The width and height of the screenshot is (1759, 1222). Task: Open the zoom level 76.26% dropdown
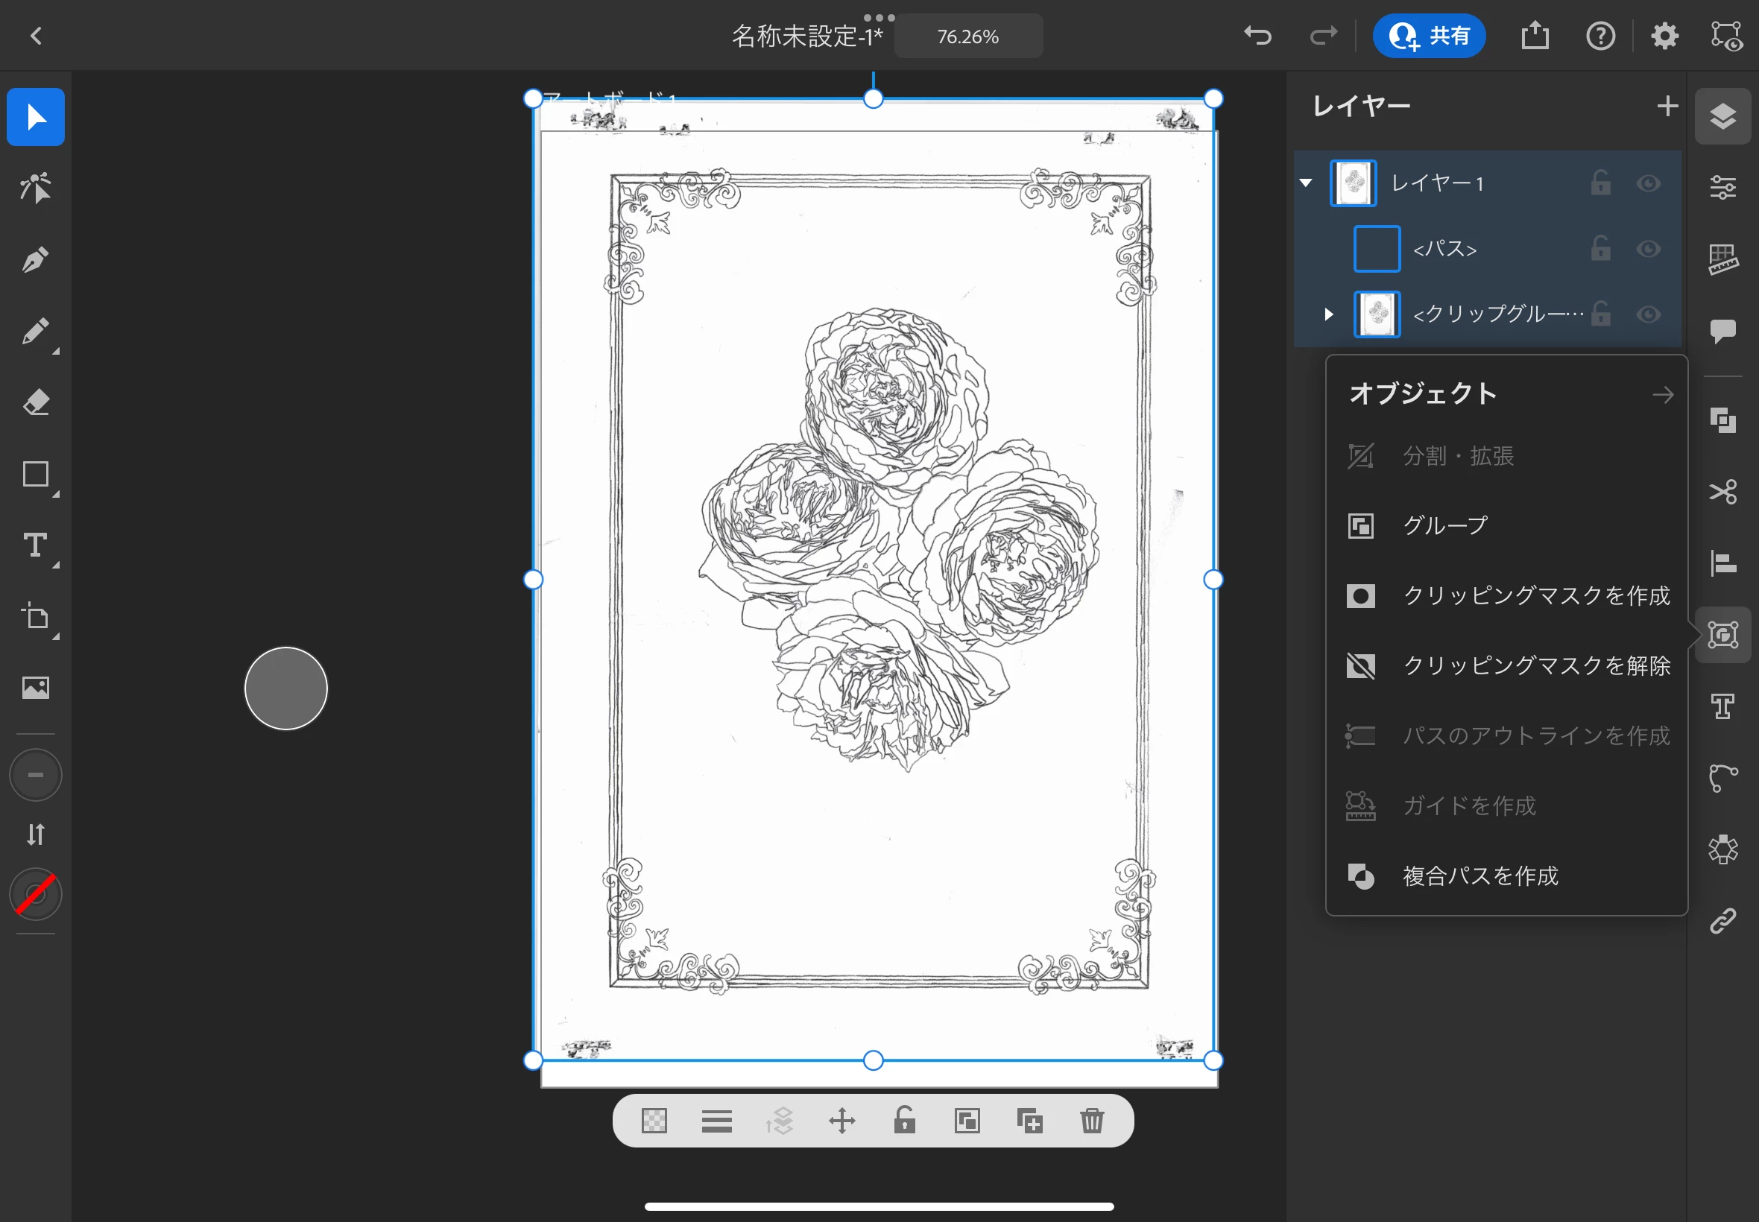click(x=968, y=37)
